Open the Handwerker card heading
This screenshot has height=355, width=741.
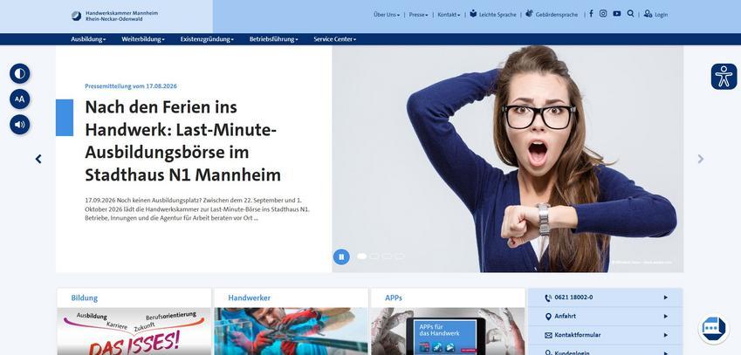point(249,298)
